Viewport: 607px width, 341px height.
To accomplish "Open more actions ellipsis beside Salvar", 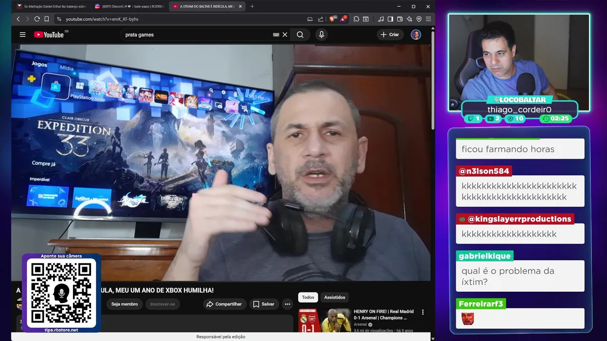I will 287,304.
